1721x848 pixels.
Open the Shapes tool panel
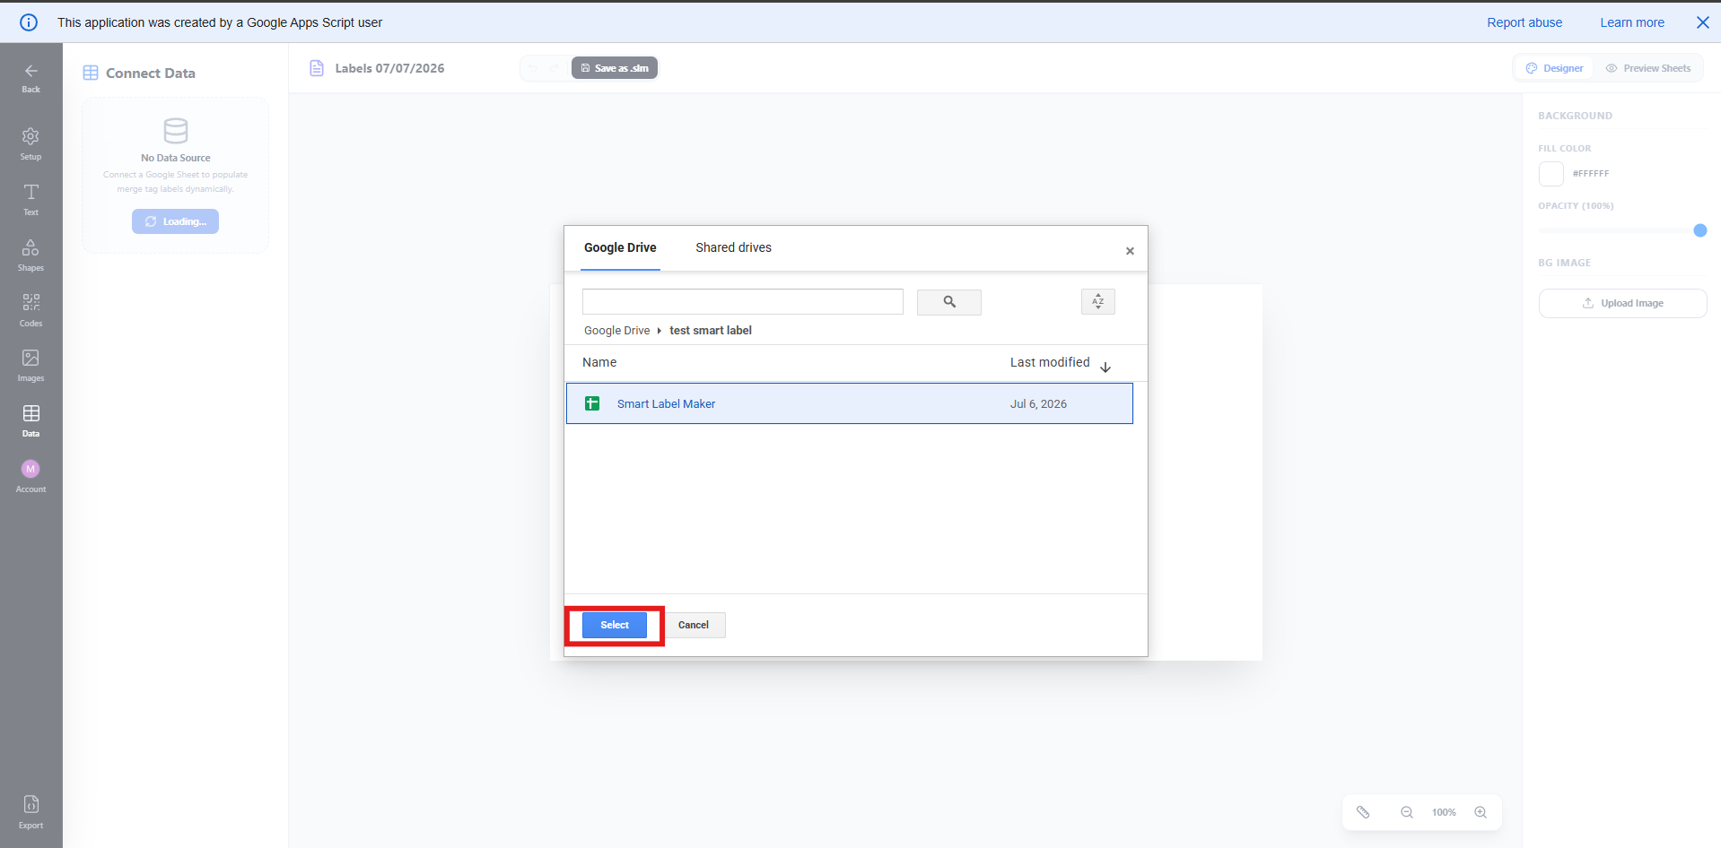click(x=31, y=255)
